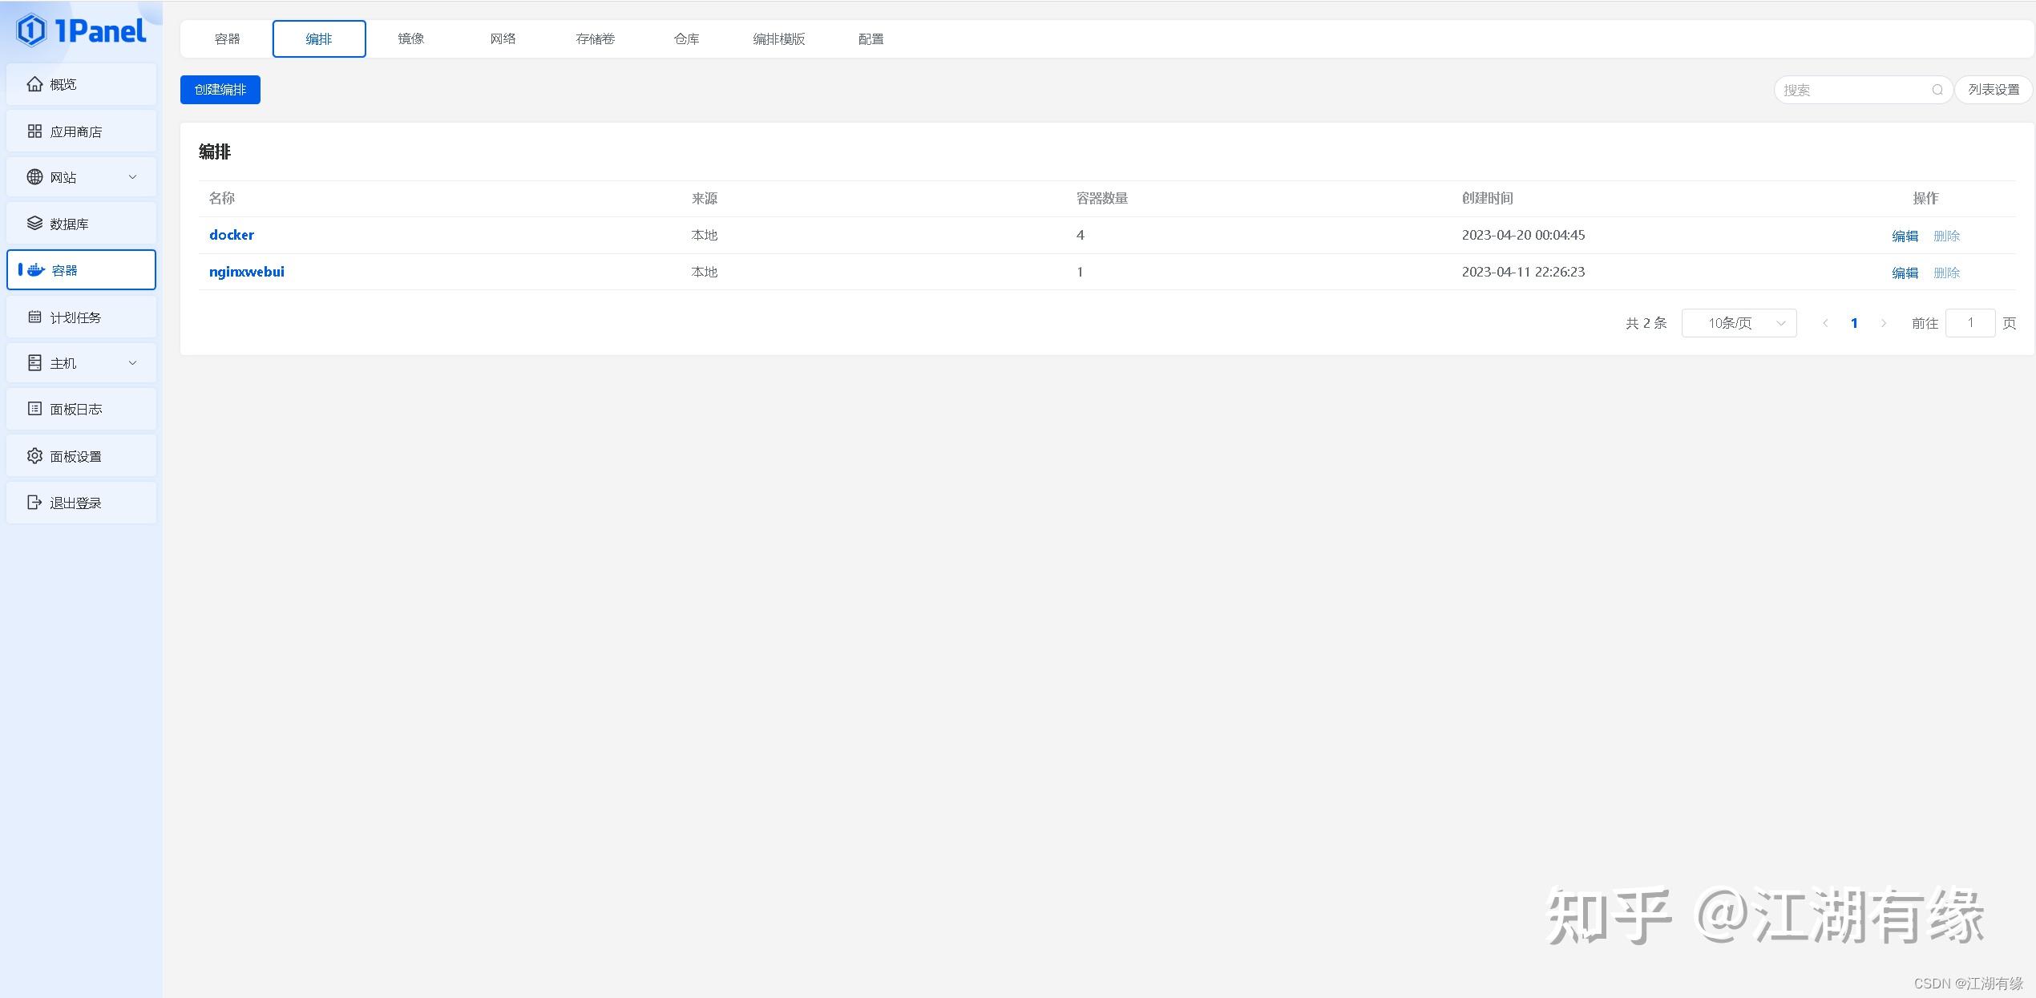Open the 概览 overview home icon

click(34, 84)
